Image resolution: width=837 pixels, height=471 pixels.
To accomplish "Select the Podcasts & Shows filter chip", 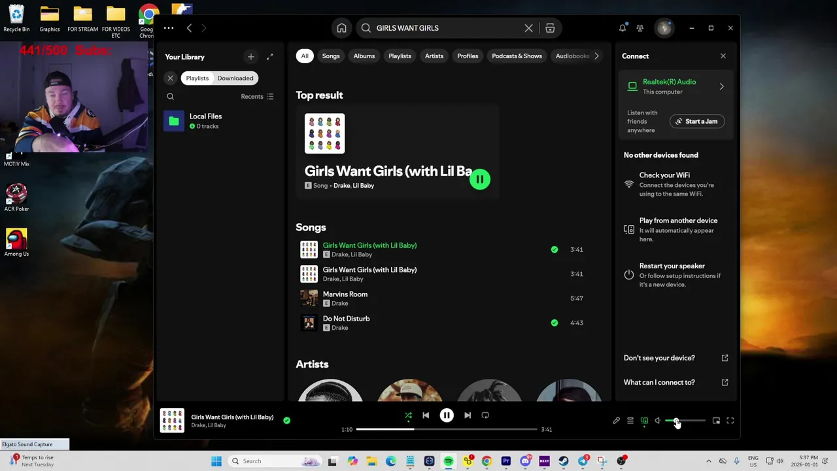I will [517, 56].
